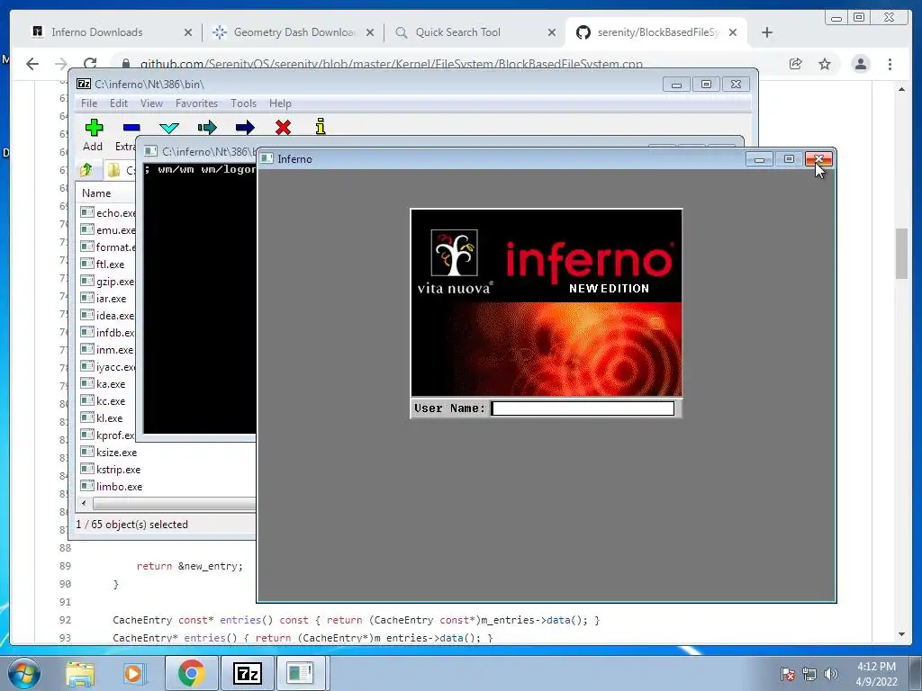
Task: Select limbo.exe in the file list
Action: 112,487
